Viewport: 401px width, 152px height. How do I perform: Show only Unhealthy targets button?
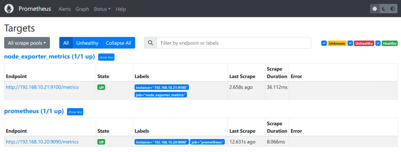point(87,43)
